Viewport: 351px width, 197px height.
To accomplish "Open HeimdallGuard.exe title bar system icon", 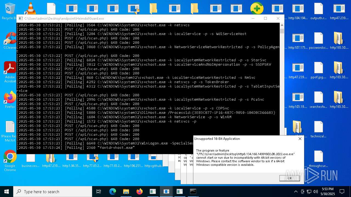I will pyautogui.click(x=21, y=19).
